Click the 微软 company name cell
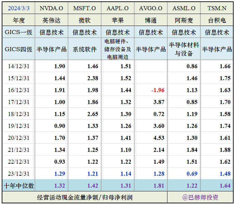Image resolution: width=235 pixels, height=204 pixels. click(x=85, y=20)
